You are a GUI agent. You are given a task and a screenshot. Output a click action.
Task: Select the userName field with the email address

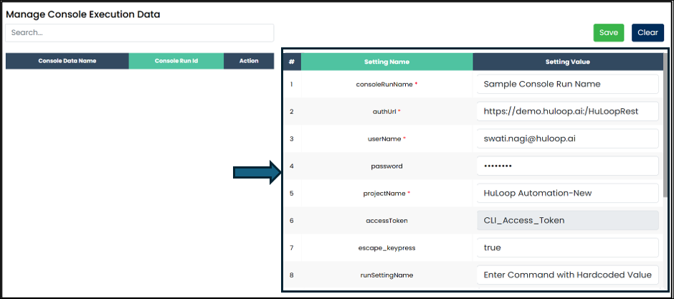(x=566, y=138)
